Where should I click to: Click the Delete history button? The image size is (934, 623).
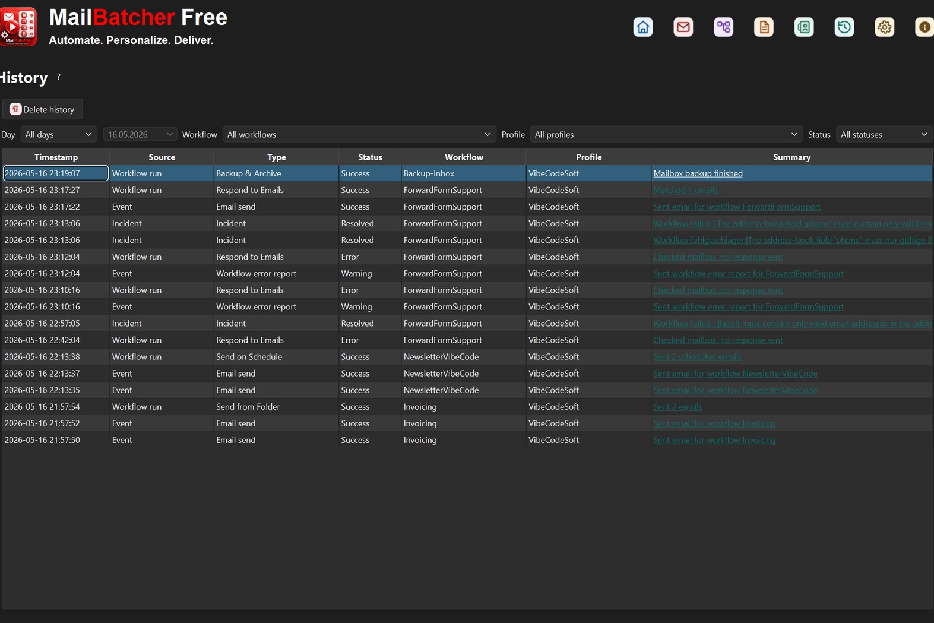[x=43, y=109]
